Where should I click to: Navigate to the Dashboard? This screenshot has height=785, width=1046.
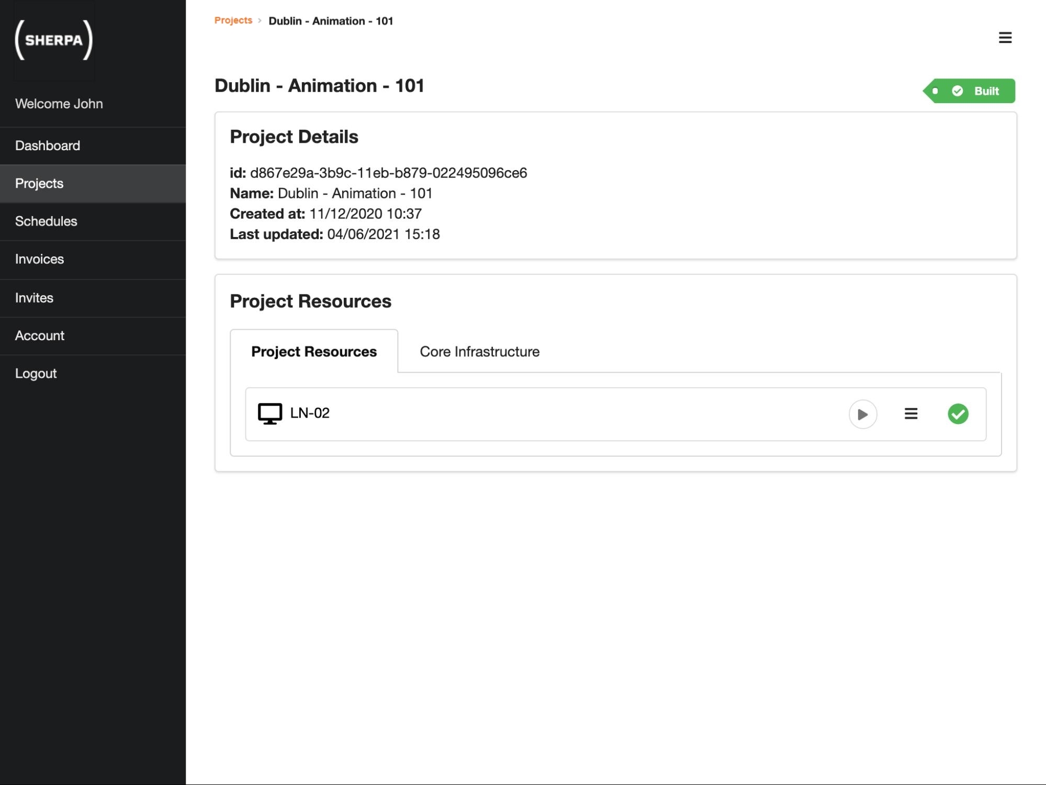[x=47, y=145]
